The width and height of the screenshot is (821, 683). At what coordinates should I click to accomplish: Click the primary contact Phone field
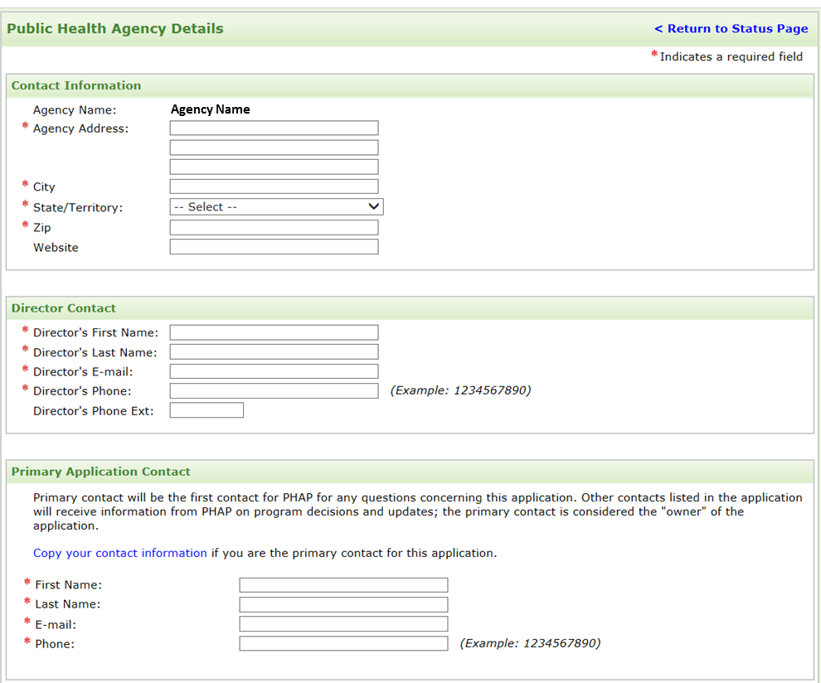(343, 644)
